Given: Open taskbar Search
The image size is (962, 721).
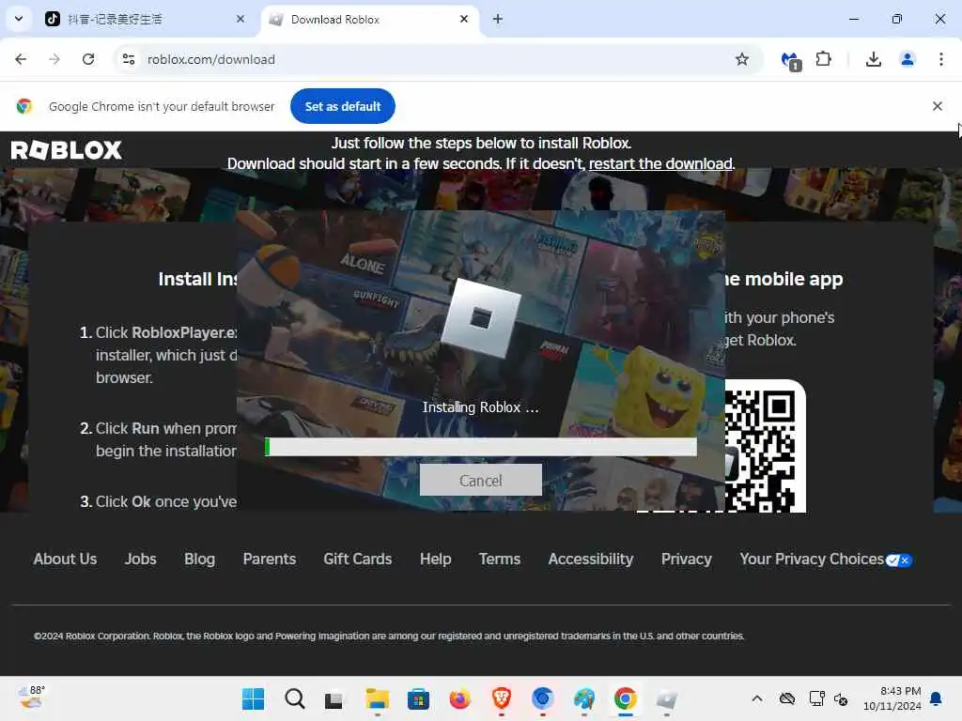Looking at the screenshot, I should 294,698.
